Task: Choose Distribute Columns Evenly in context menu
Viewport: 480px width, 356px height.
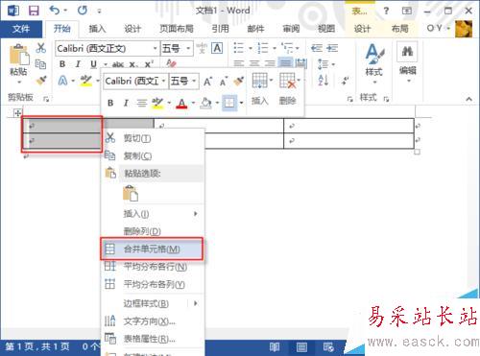Action: pos(153,284)
